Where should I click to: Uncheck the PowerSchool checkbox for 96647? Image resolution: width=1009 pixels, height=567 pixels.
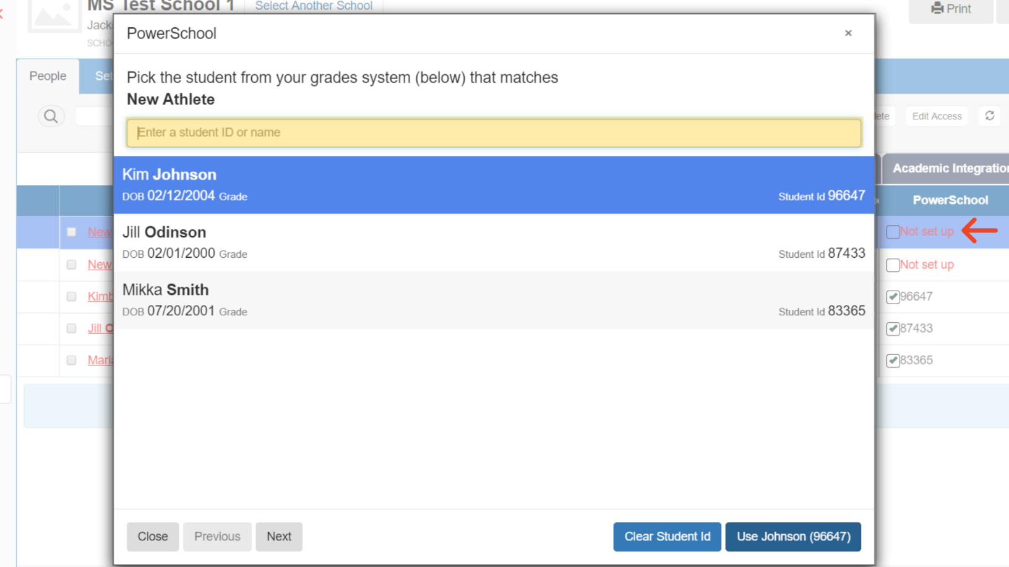tap(893, 297)
